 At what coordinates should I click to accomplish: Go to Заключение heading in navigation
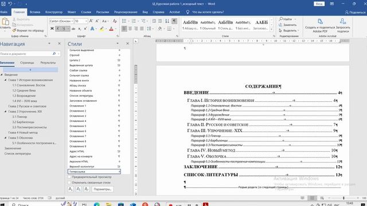point(13,148)
